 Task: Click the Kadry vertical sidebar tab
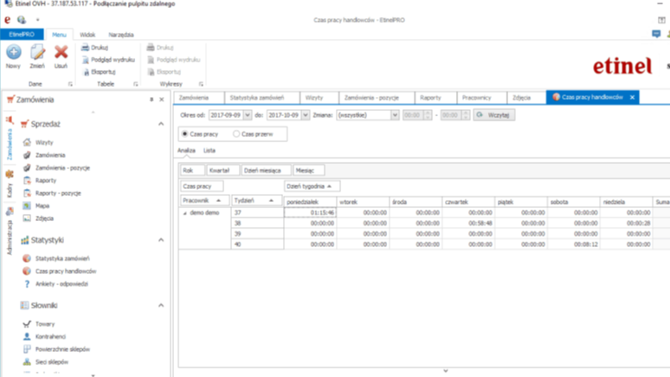point(9,185)
